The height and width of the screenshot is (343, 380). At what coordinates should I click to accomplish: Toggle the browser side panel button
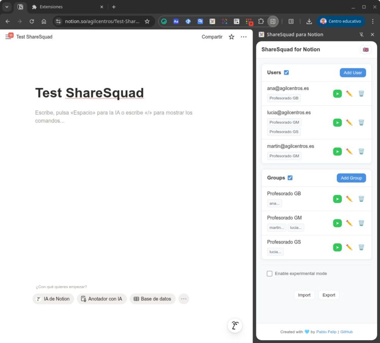(273, 21)
